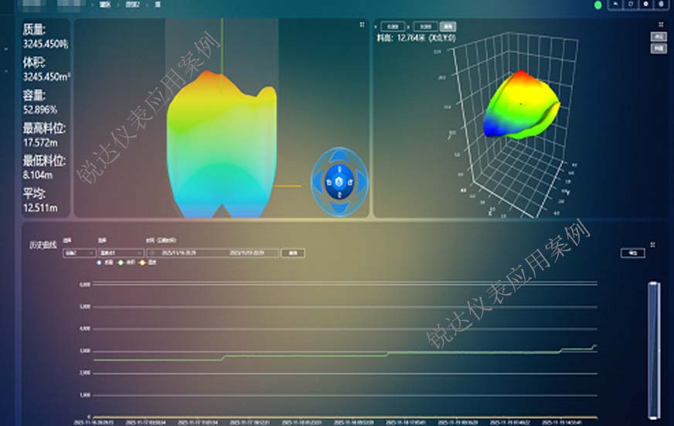Click the second breadcrumb item in top bar

[134, 5]
